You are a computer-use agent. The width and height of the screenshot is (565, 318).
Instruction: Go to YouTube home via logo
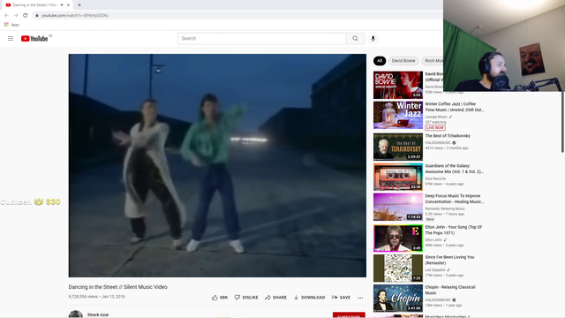point(34,39)
